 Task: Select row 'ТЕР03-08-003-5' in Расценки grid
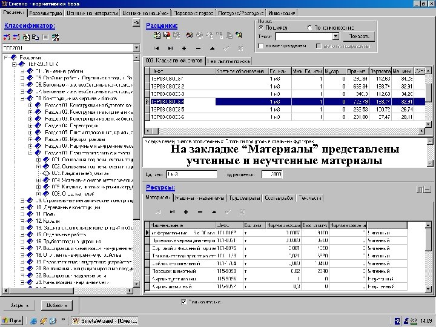(x=285, y=109)
